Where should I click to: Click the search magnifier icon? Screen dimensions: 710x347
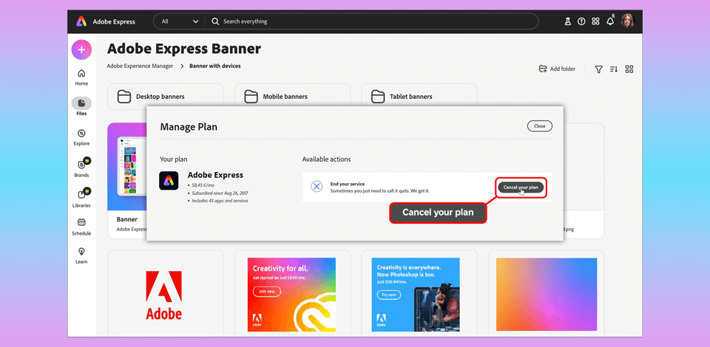click(215, 21)
